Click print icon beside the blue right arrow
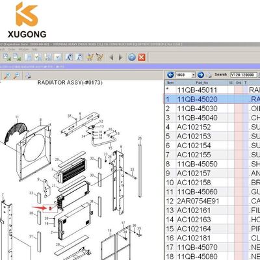 coord(209,75)
